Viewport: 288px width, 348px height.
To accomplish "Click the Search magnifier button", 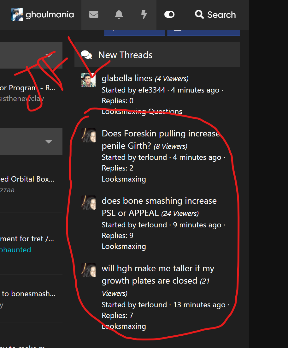I will coord(215,15).
